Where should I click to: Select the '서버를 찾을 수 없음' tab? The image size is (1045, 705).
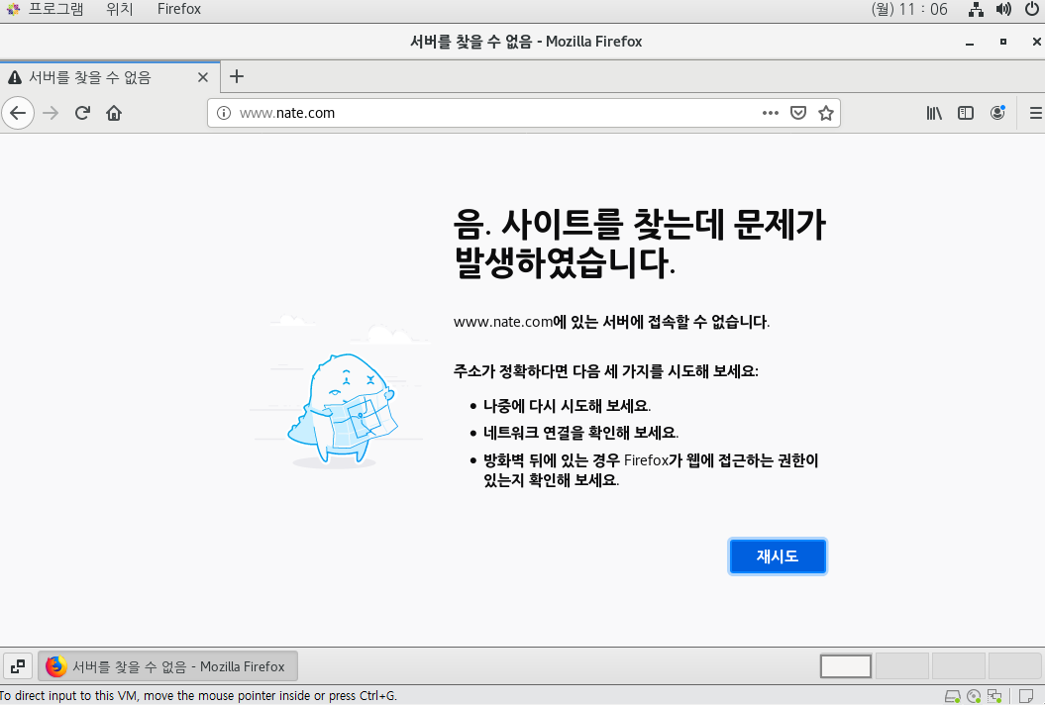click(x=110, y=77)
